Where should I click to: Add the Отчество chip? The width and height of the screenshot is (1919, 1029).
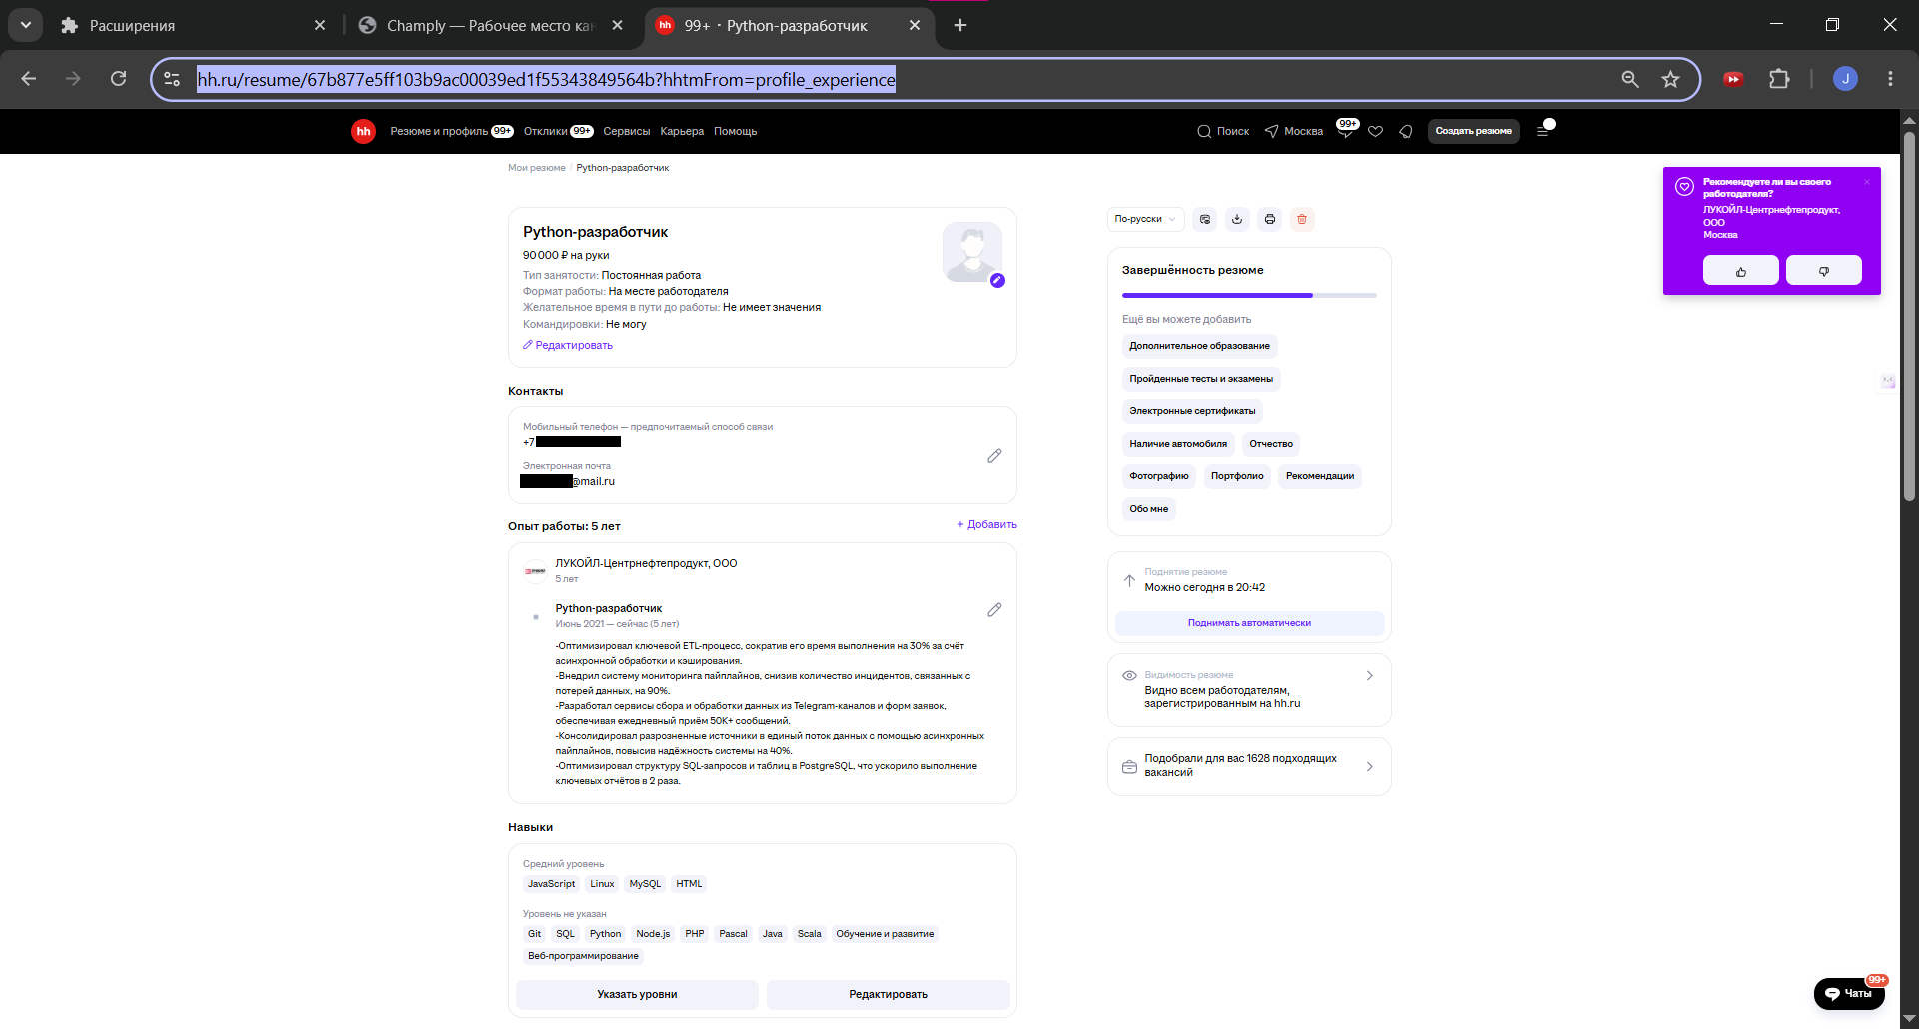(x=1271, y=444)
